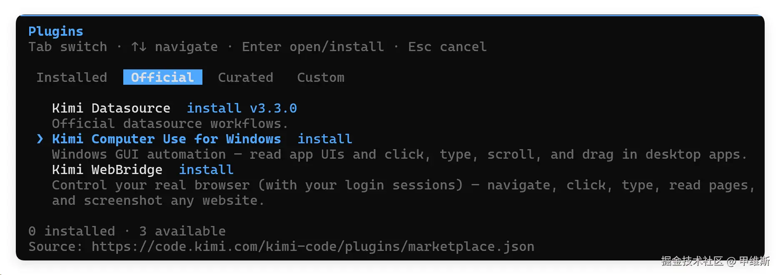This screenshot has height=275, width=778.
Task: Click the Esc cancel hint
Action: [447, 47]
